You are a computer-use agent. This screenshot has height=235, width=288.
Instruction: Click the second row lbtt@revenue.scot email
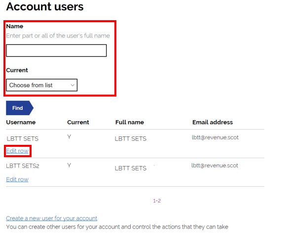215,166
